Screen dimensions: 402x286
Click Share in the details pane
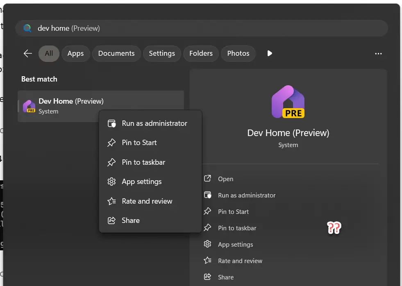226,277
